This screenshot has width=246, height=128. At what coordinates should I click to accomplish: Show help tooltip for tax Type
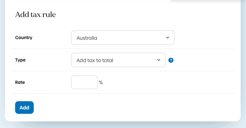click(171, 60)
